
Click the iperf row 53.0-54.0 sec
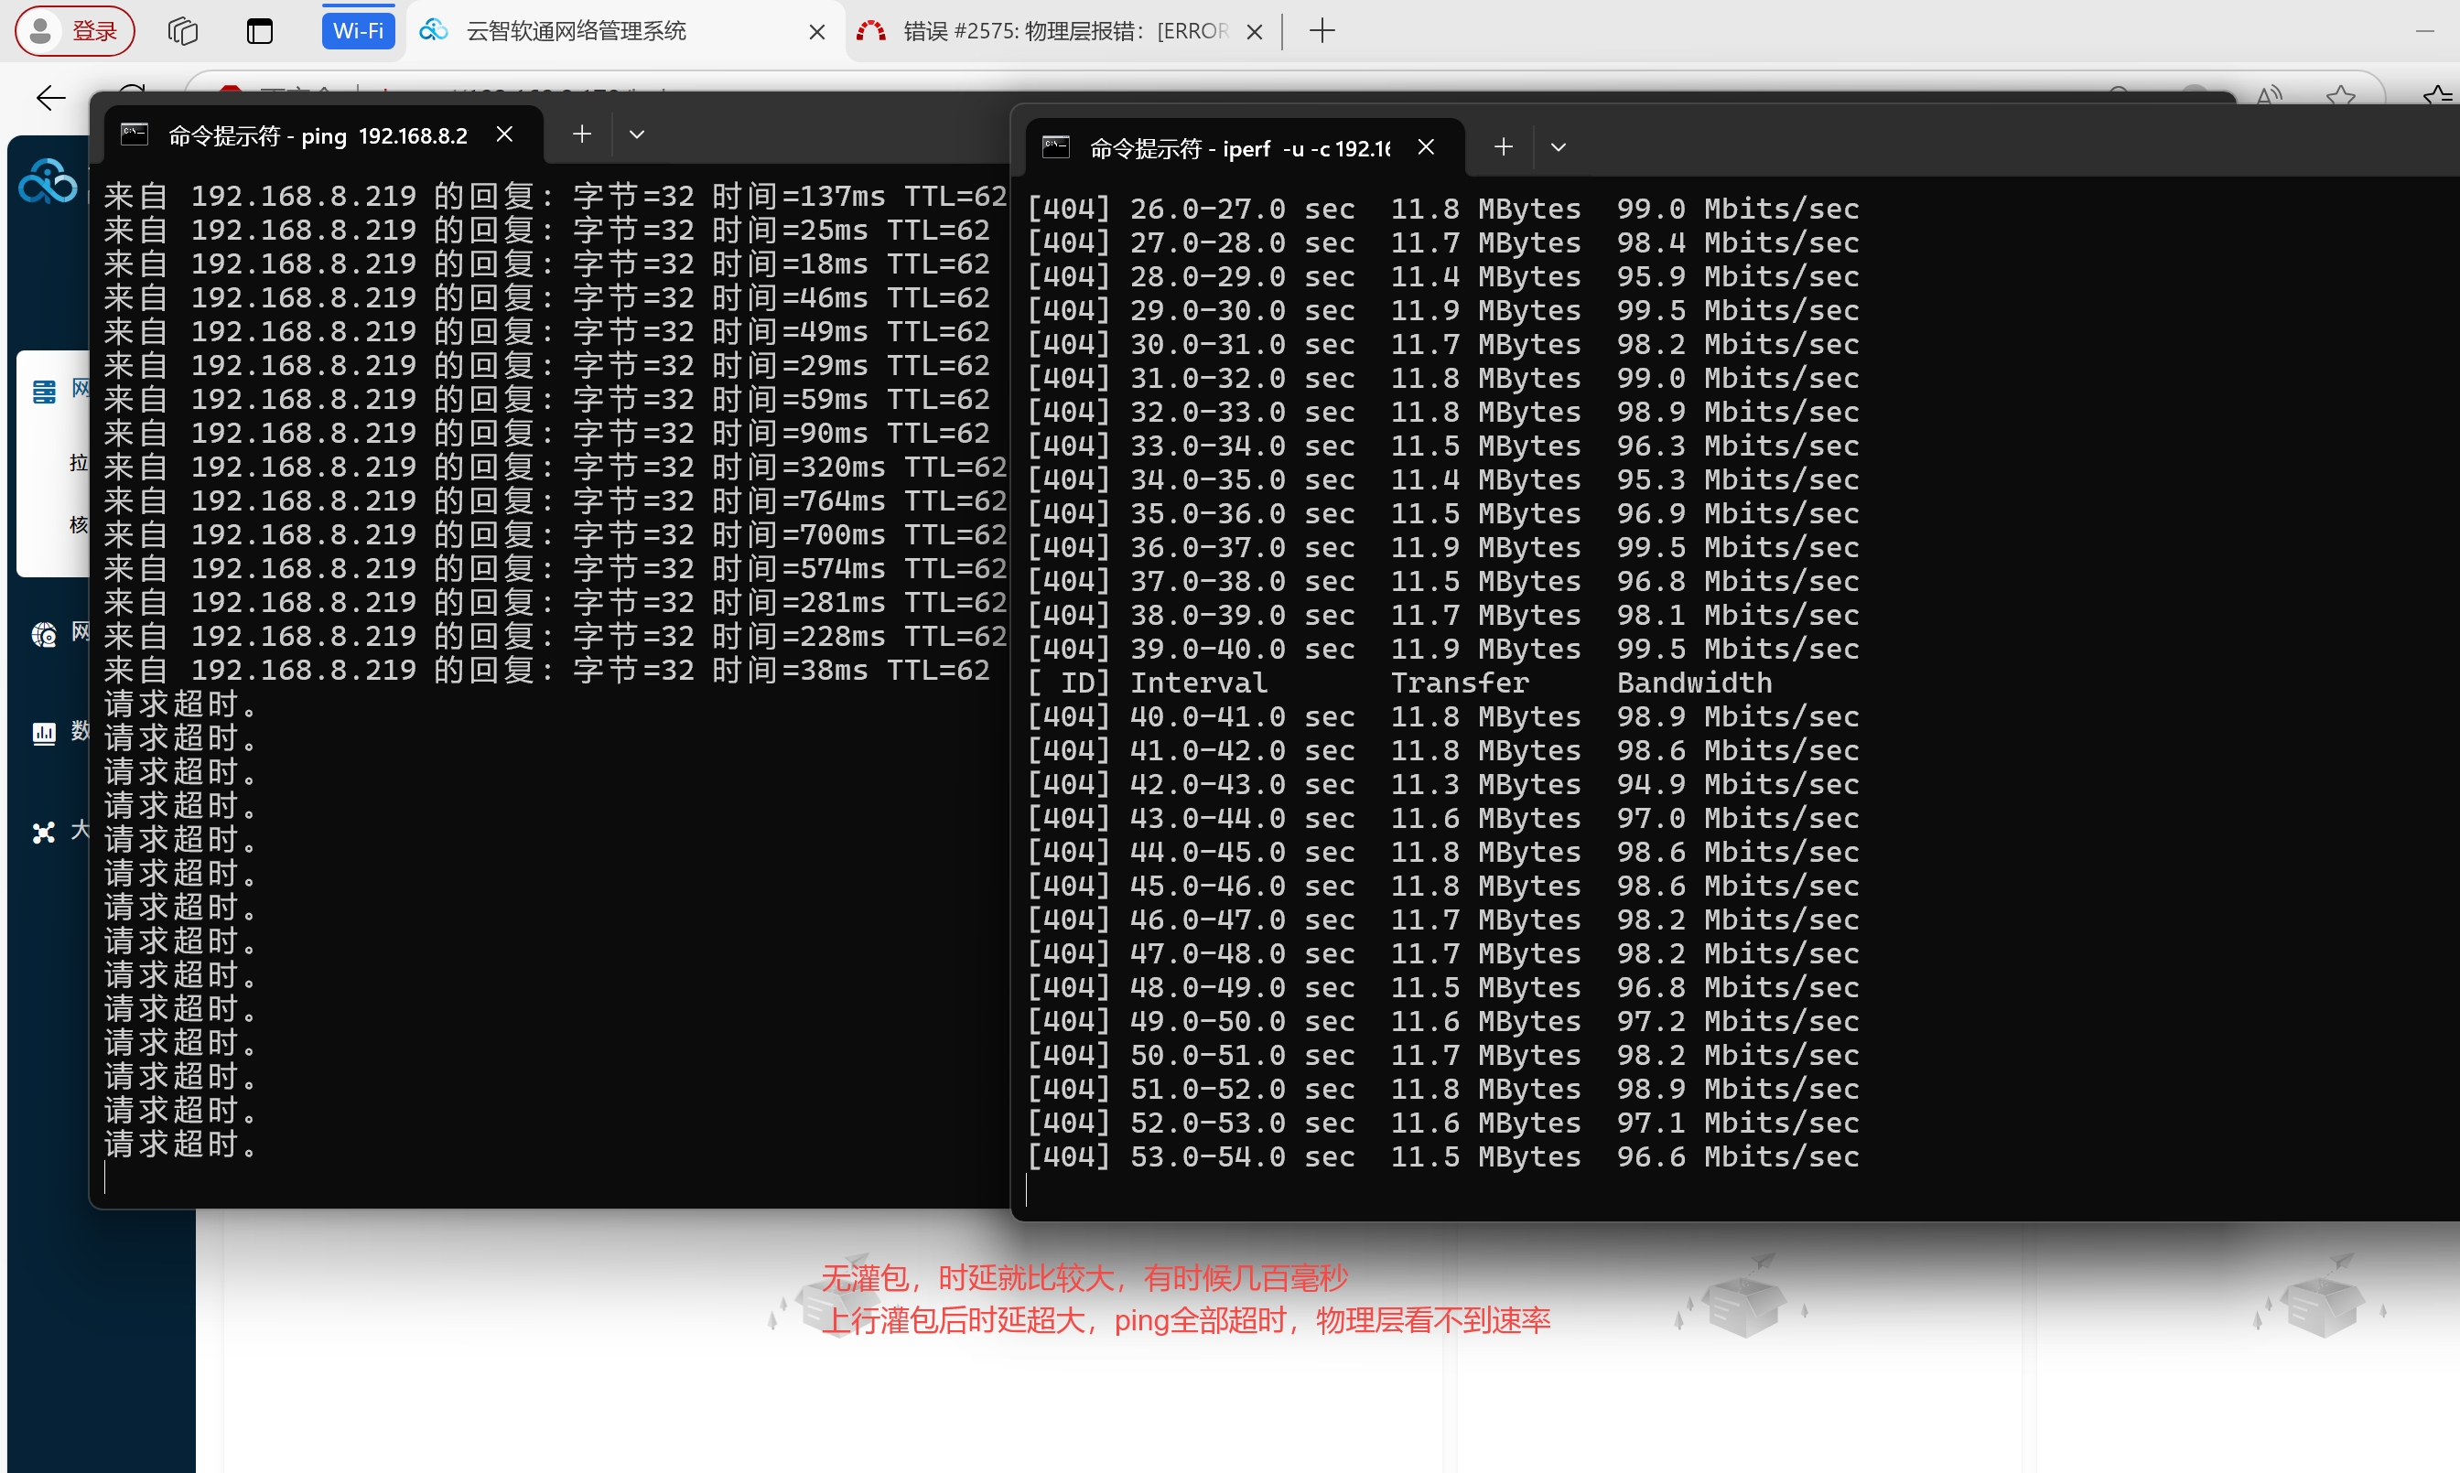(1443, 1157)
